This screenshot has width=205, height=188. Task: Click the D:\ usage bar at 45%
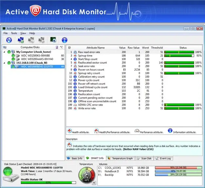(178, 171)
